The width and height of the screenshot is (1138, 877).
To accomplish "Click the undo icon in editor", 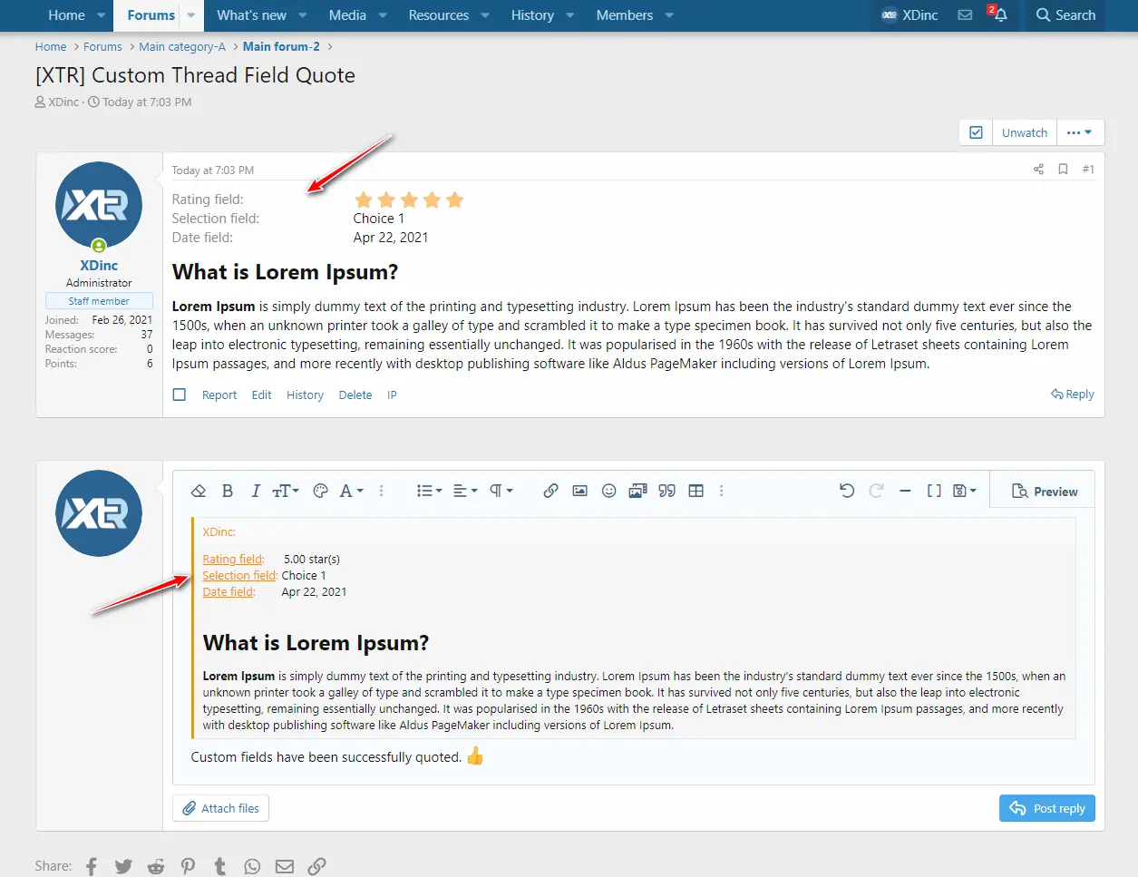I will [x=847, y=491].
